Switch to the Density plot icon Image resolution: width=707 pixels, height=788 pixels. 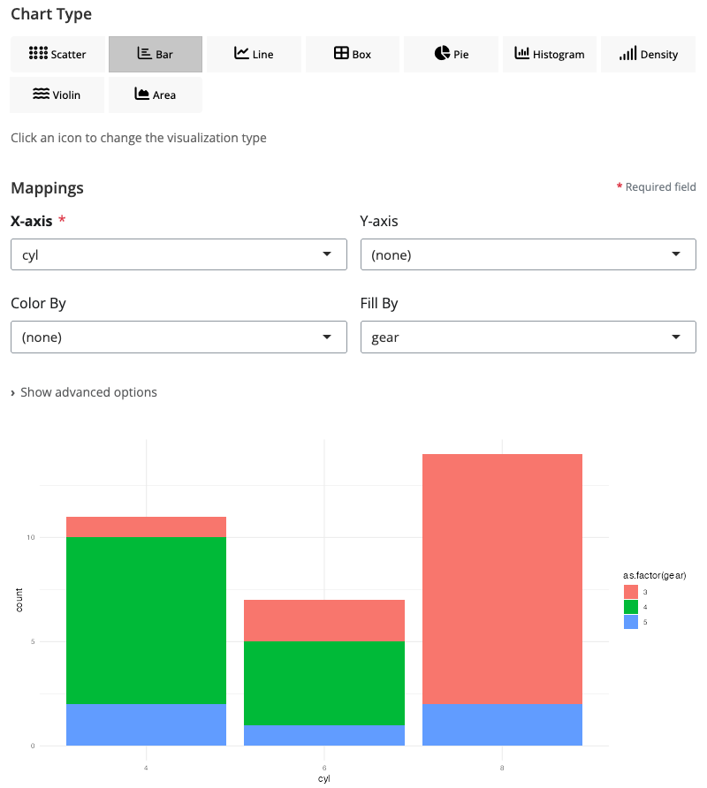point(648,54)
